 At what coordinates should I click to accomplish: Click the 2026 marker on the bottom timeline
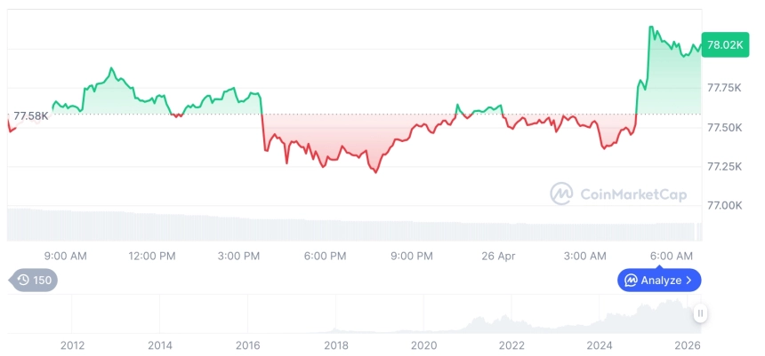(x=687, y=345)
